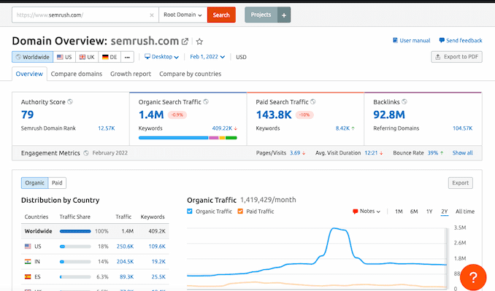Open Root Domain dropdown
The height and width of the screenshot is (291, 495).
pyautogui.click(x=183, y=15)
